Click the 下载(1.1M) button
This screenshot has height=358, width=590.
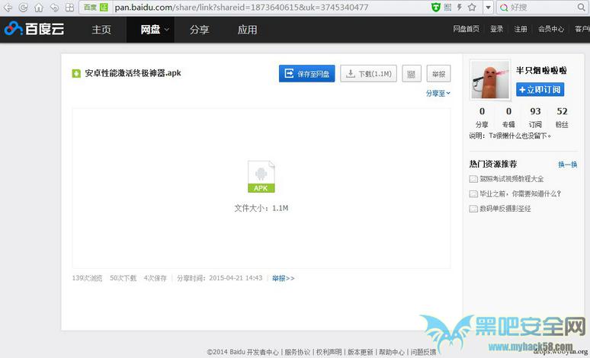click(369, 73)
